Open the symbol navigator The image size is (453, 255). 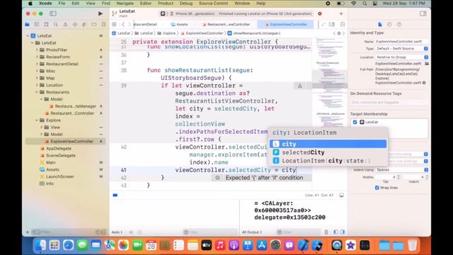tap(46, 25)
